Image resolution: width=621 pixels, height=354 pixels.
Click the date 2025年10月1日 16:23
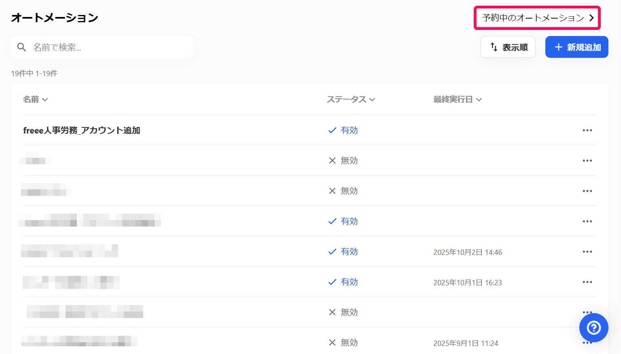point(468,282)
